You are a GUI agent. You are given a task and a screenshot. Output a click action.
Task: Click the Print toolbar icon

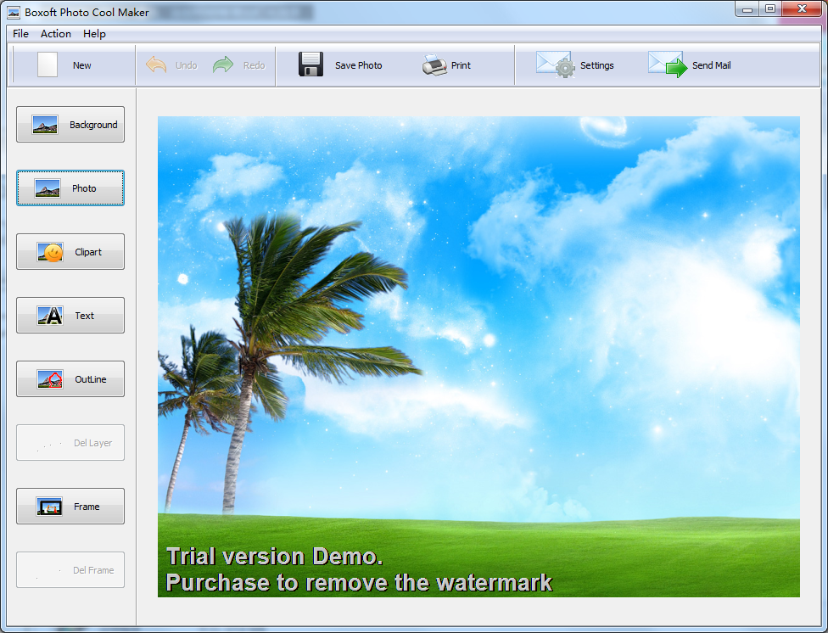(x=447, y=64)
